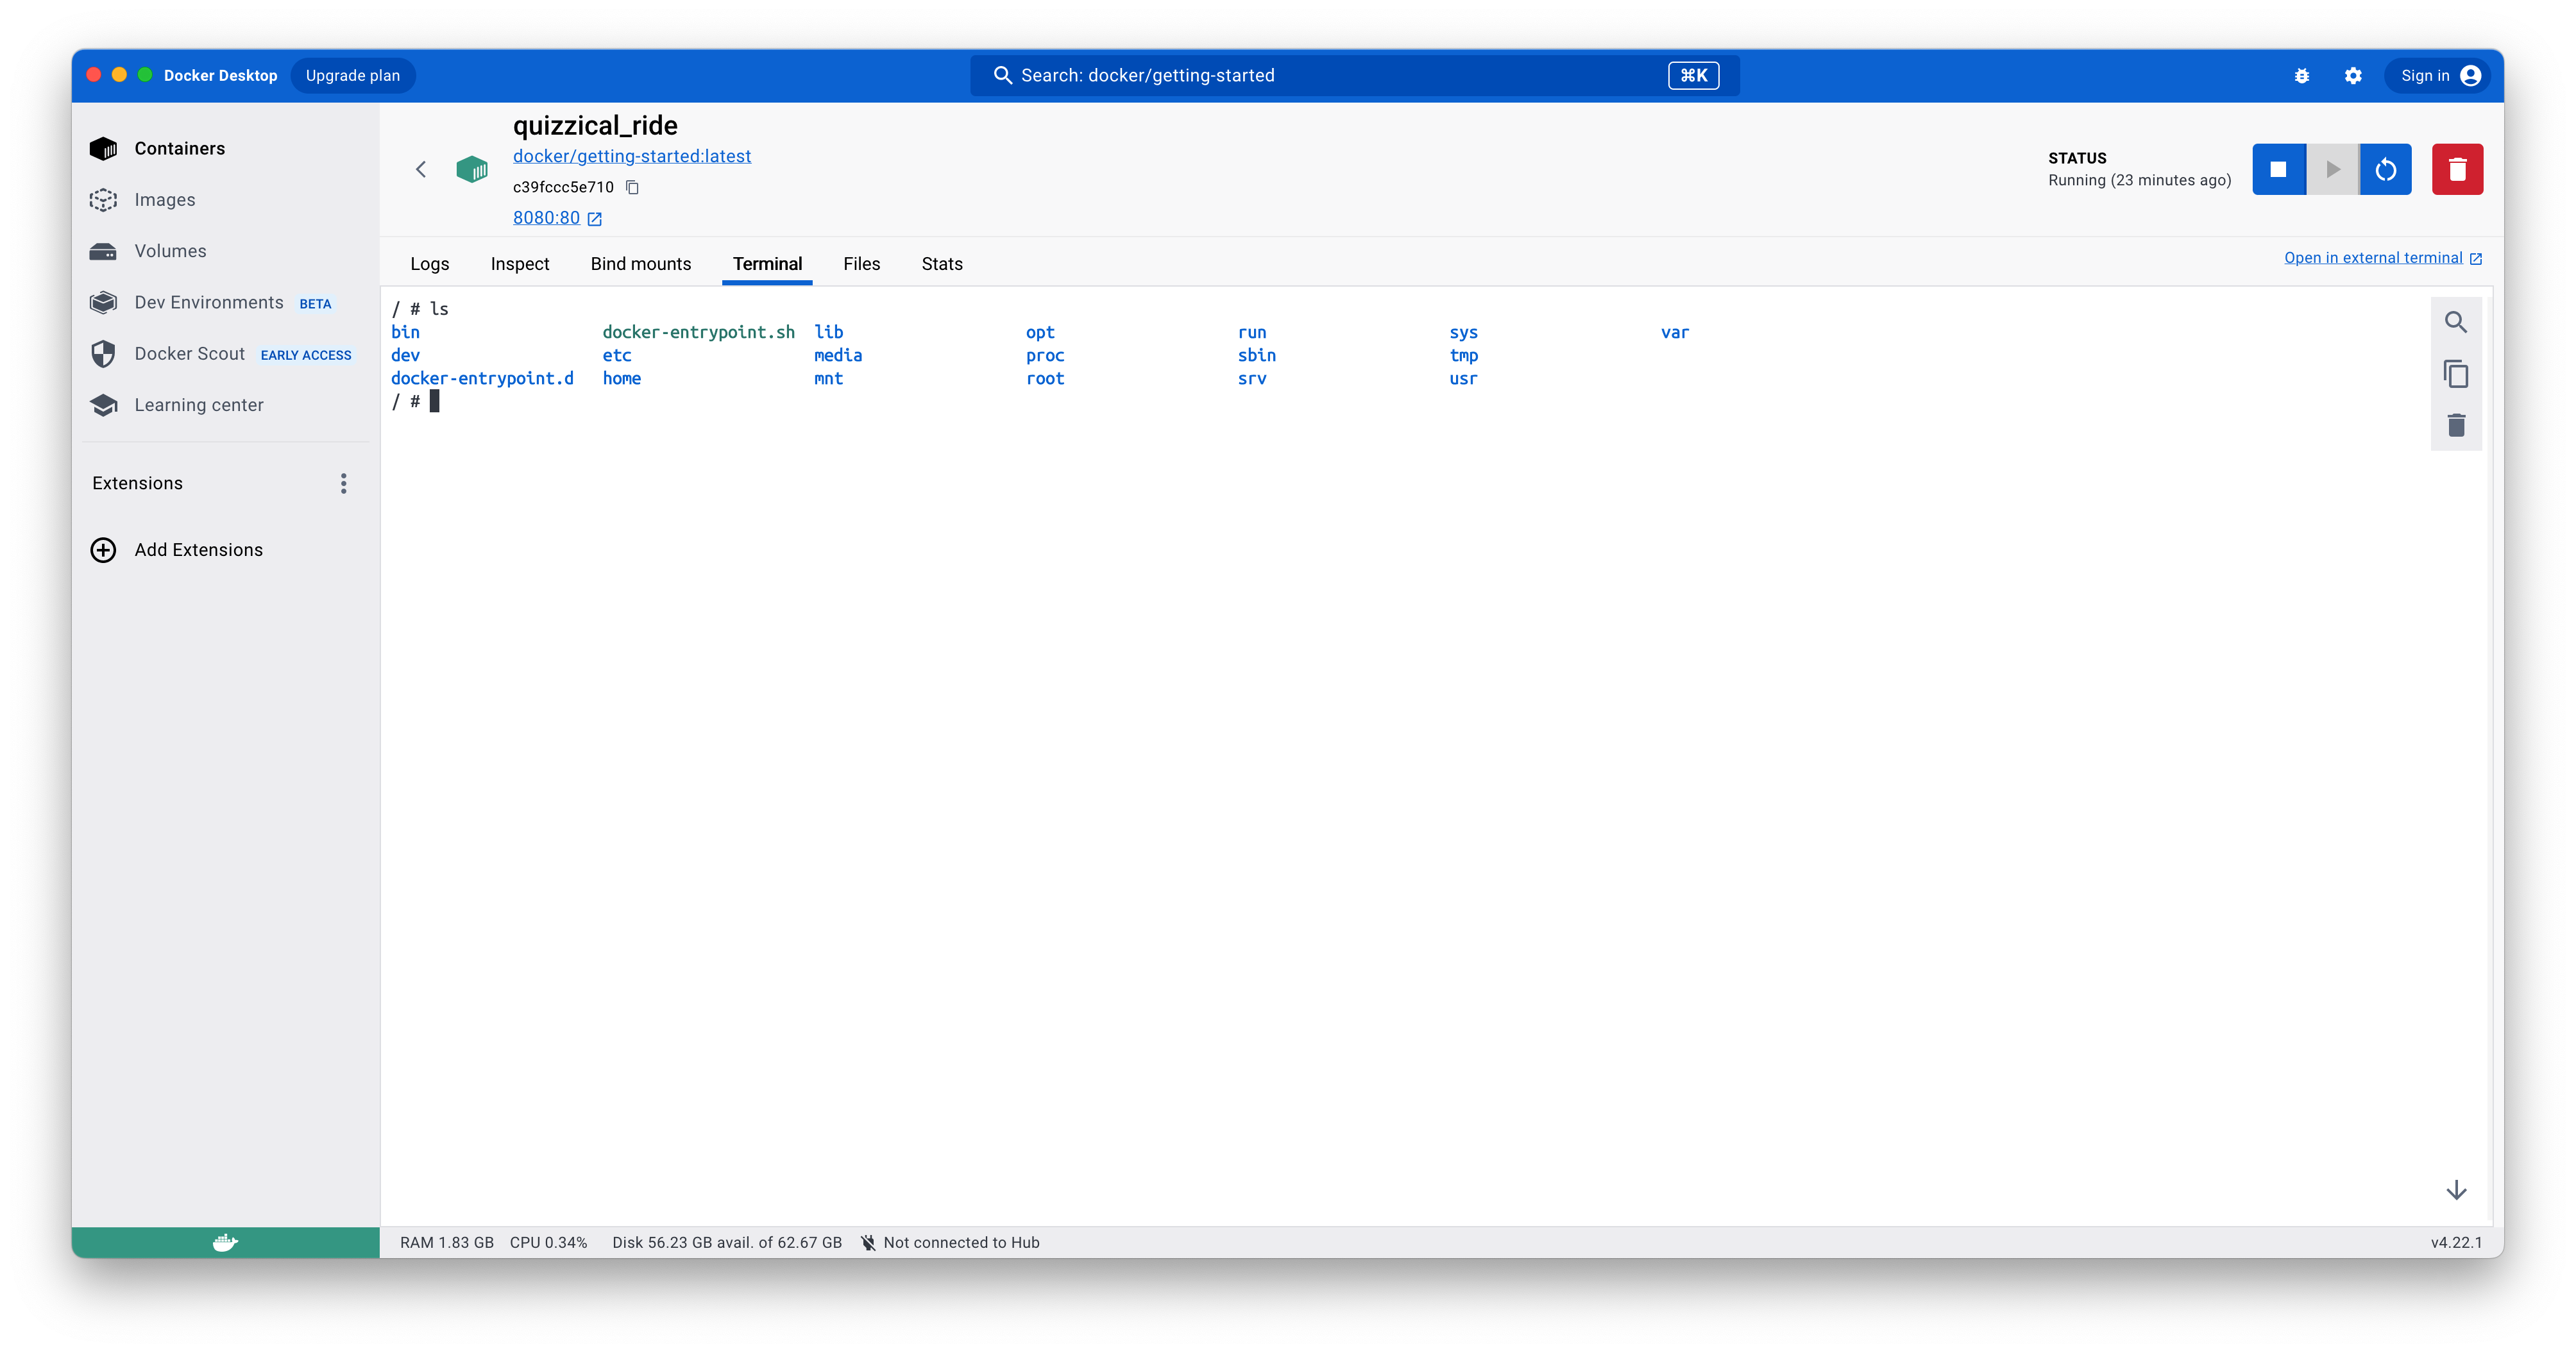Screen dimensions: 2576x1353
Task: Click the Sign in button
Action: tap(2438, 76)
